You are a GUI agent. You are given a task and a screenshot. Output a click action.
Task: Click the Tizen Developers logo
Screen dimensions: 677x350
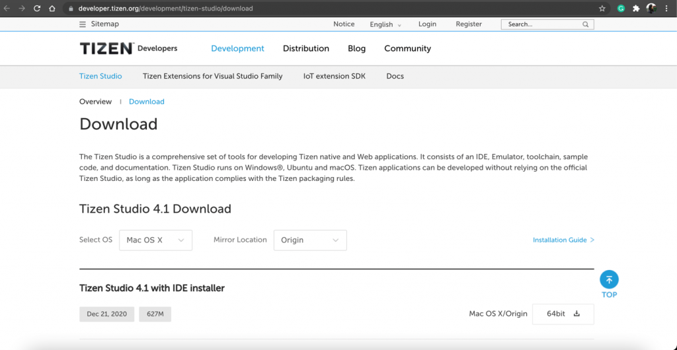click(128, 48)
